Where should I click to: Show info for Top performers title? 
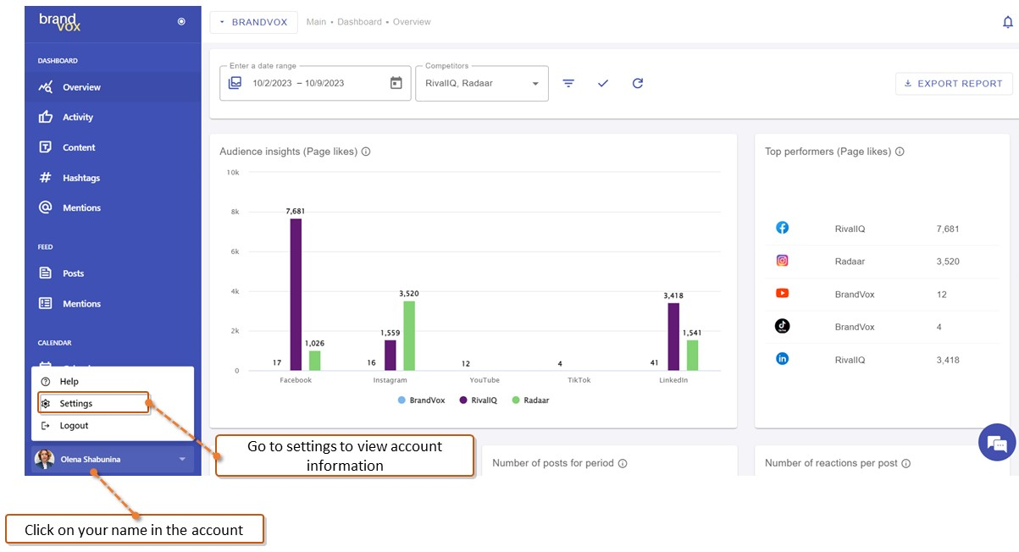pos(900,152)
